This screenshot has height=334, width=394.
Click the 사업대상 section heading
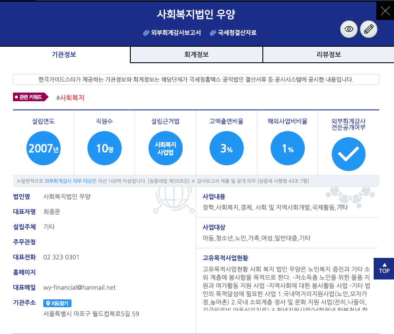click(214, 227)
